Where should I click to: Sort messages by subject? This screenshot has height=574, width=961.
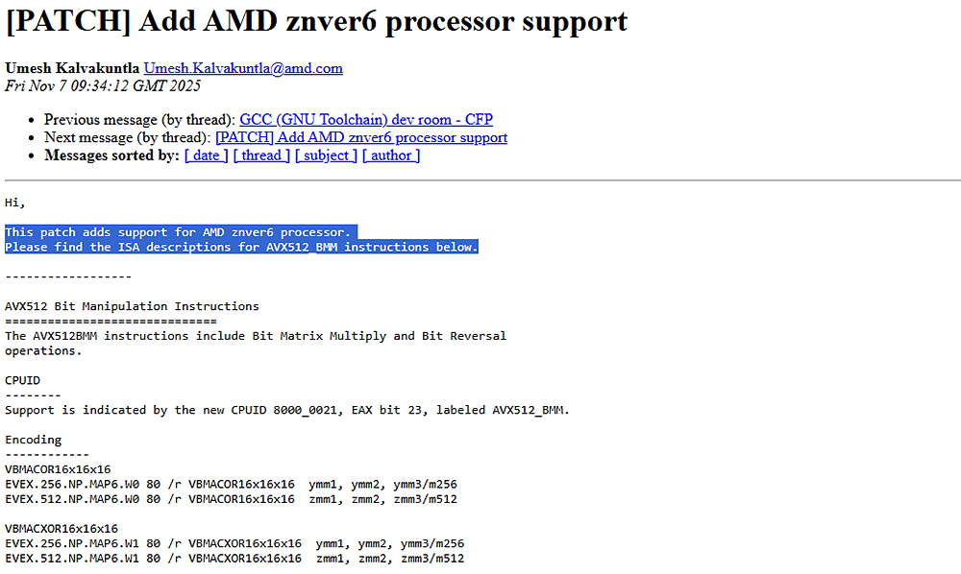click(x=326, y=155)
